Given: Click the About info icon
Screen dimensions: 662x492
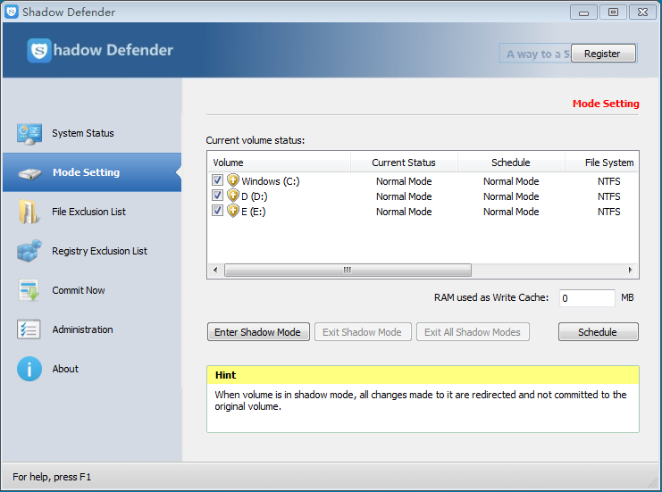Looking at the screenshot, I should (x=29, y=369).
